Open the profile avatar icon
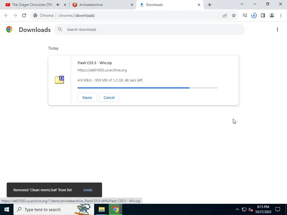The width and height of the screenshot is (287, 215). coord(272,16)
